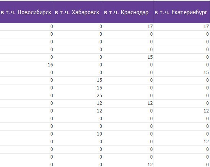The image size is (210, 167).
Task: Click the cell with 16 in Новосибирск column
Action: 27,65
